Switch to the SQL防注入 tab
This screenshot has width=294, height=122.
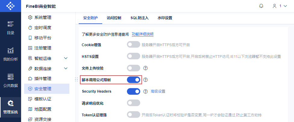pos(140,18)
